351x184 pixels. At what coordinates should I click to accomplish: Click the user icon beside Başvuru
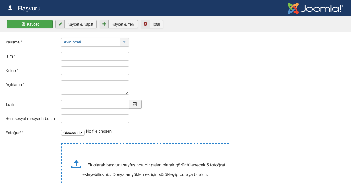(10, 8)
